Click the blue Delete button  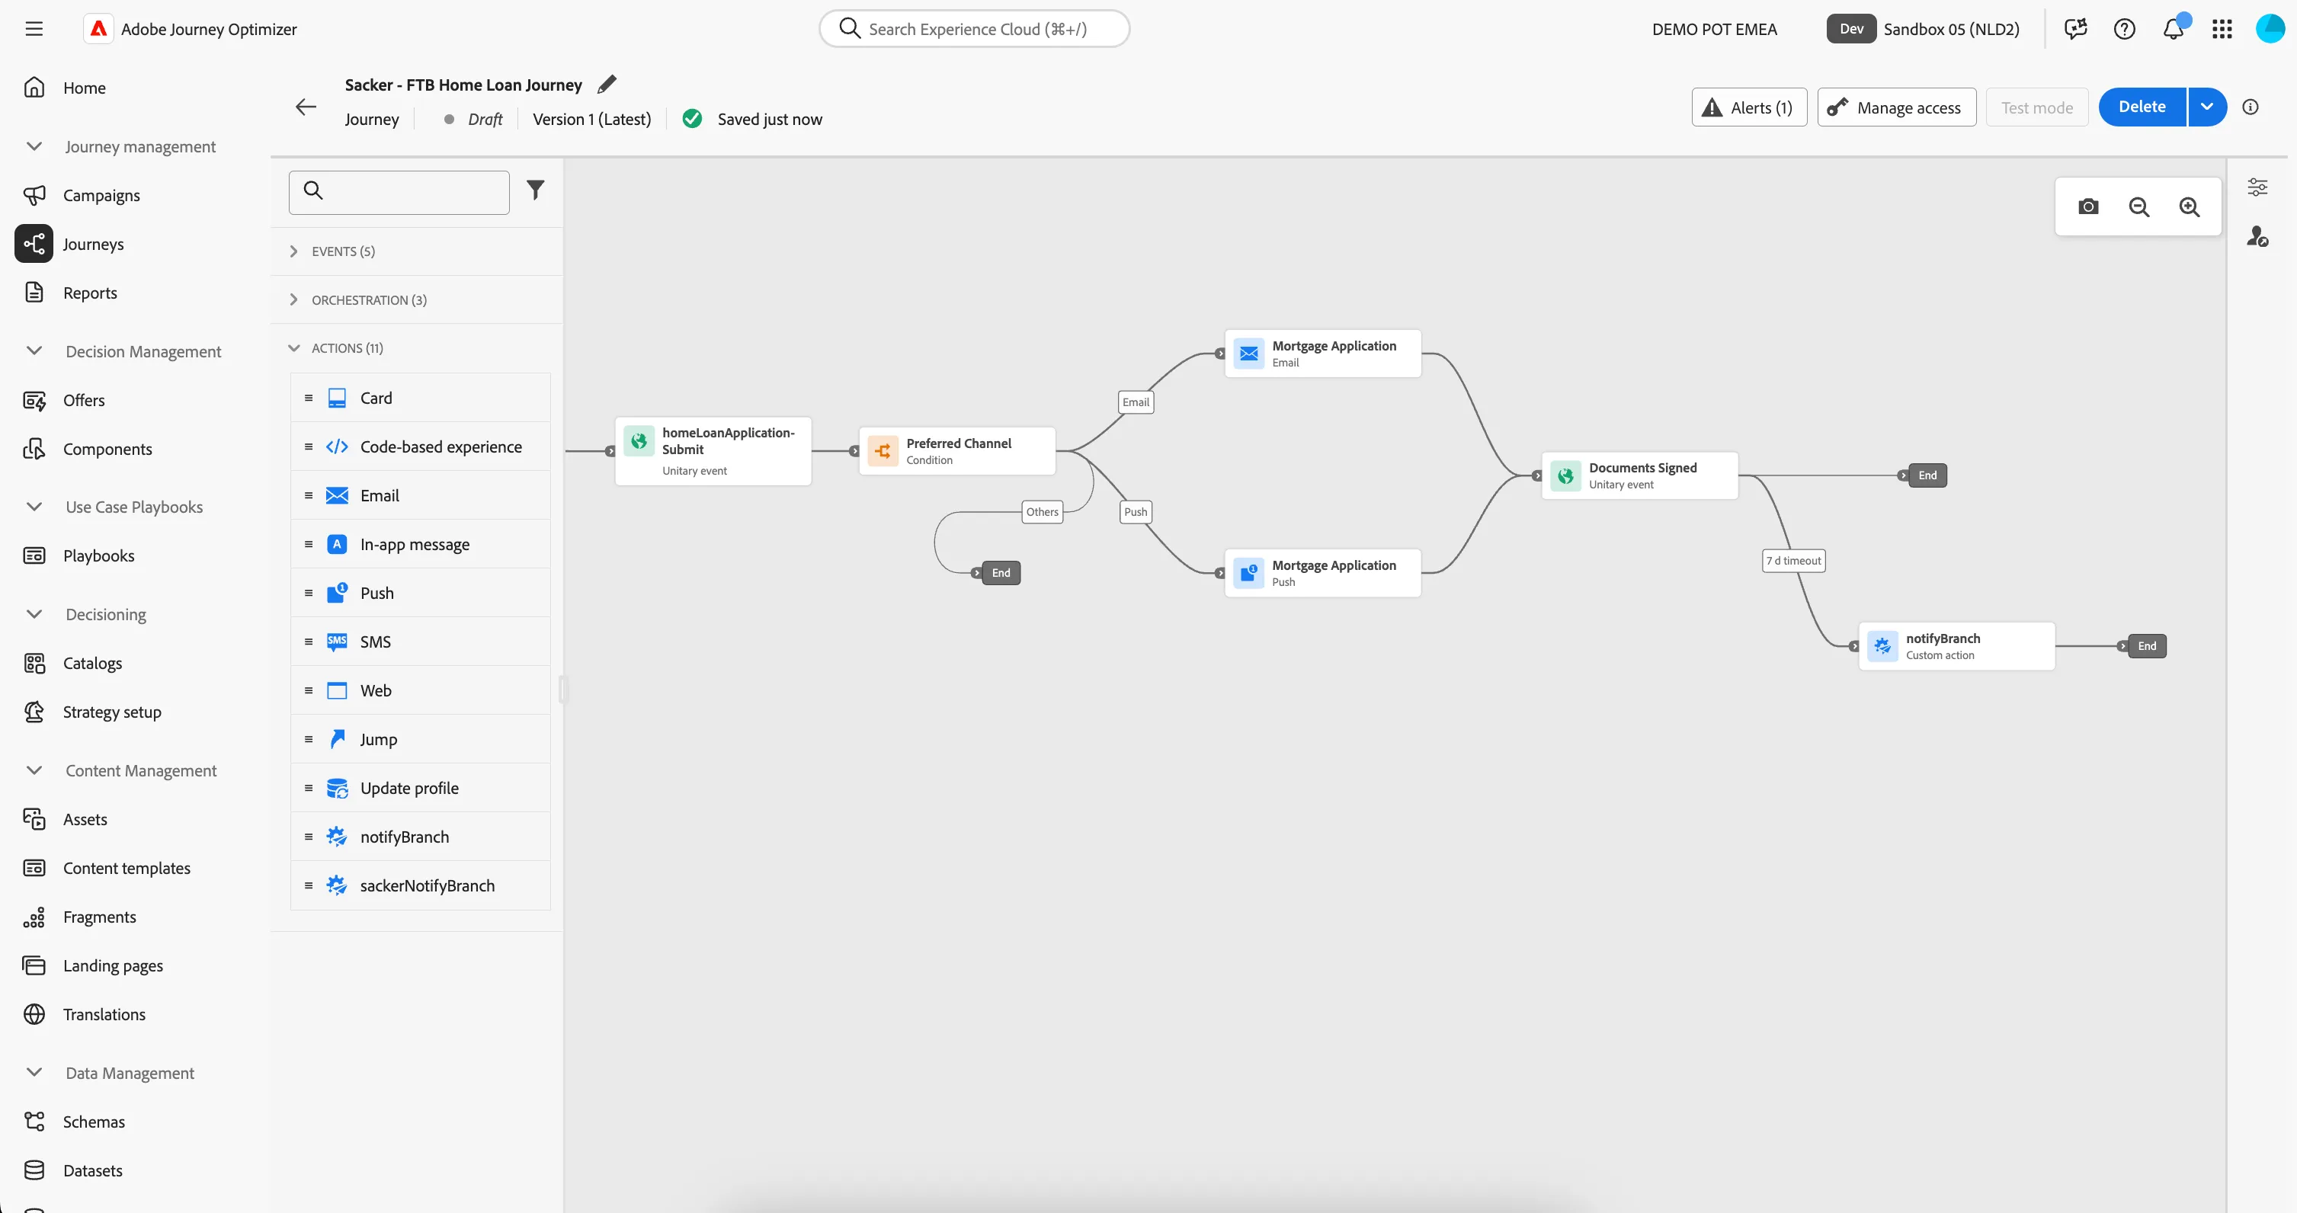[x=2142, y=107]
